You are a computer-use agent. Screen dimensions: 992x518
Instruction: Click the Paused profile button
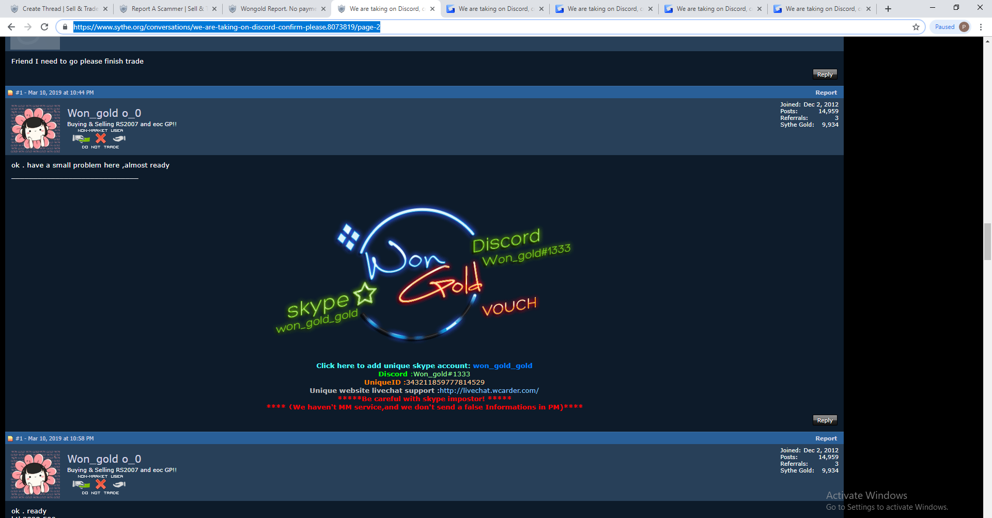pyautogui.click(x=951, y=27)
